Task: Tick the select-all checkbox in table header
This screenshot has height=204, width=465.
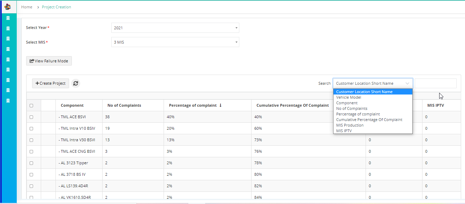Action: pyautogui.click(x=31, y=106)
